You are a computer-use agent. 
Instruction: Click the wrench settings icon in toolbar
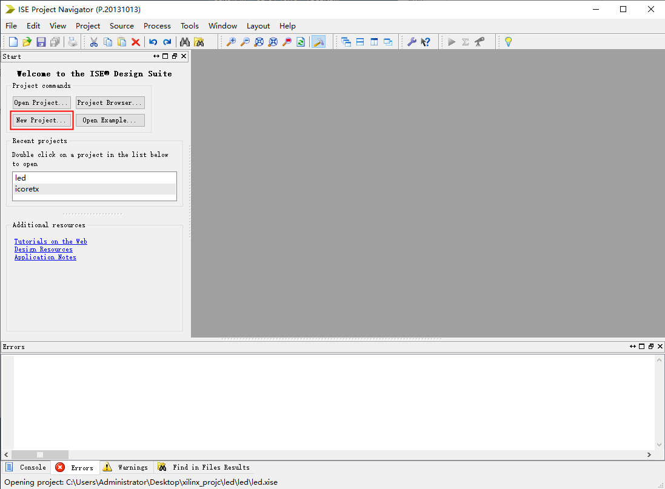(x=412, y=42)
